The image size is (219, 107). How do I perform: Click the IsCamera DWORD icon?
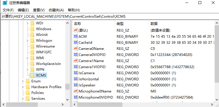coord(75,73)
